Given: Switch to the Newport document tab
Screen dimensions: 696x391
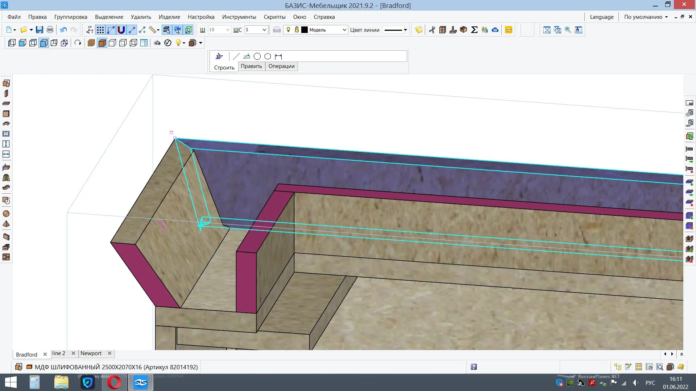Looking at the screenshot, I should coord(91,353).
